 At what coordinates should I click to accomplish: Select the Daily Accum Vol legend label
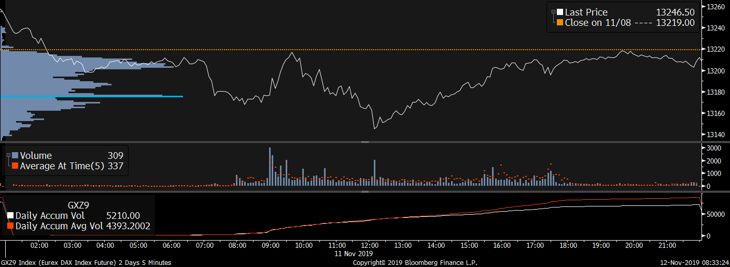coord(50,216)
